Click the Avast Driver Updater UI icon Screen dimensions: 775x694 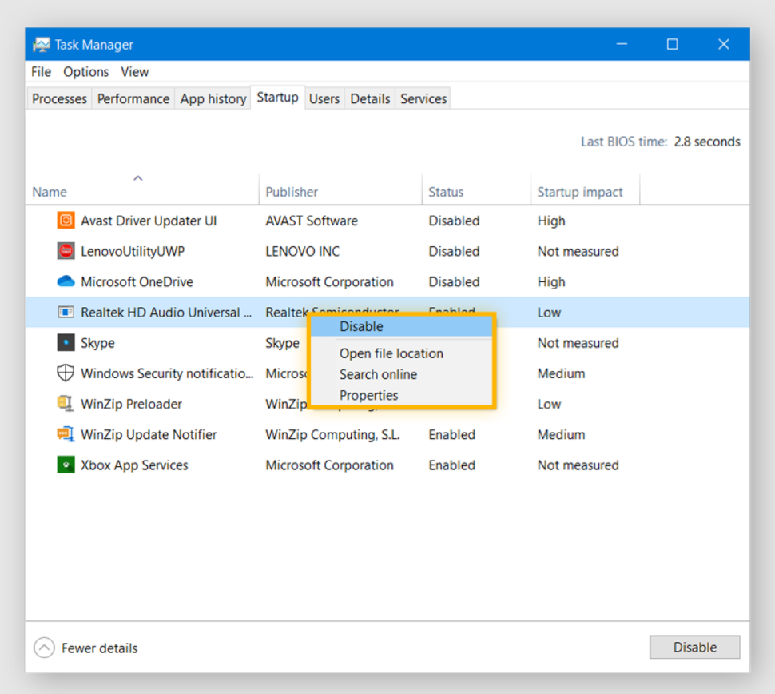click(66, 221)
